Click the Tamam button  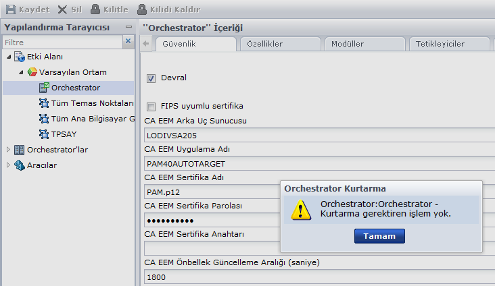point(379,236)
